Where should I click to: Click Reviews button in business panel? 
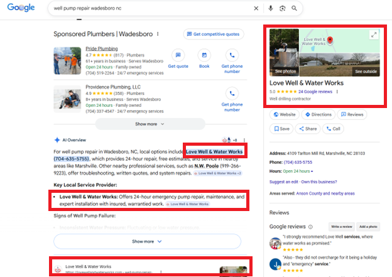(x=352, y=114)
